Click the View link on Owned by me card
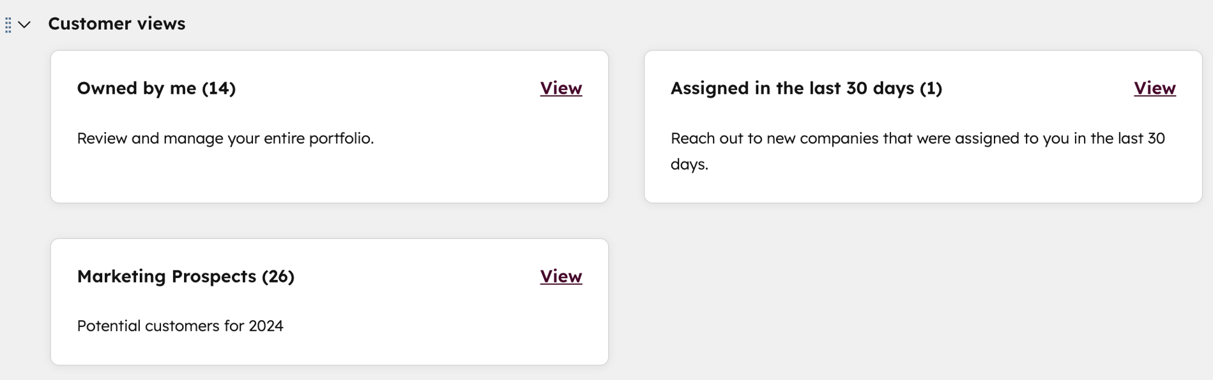The height and width of the screenshot is (380, 1213). 560,89
